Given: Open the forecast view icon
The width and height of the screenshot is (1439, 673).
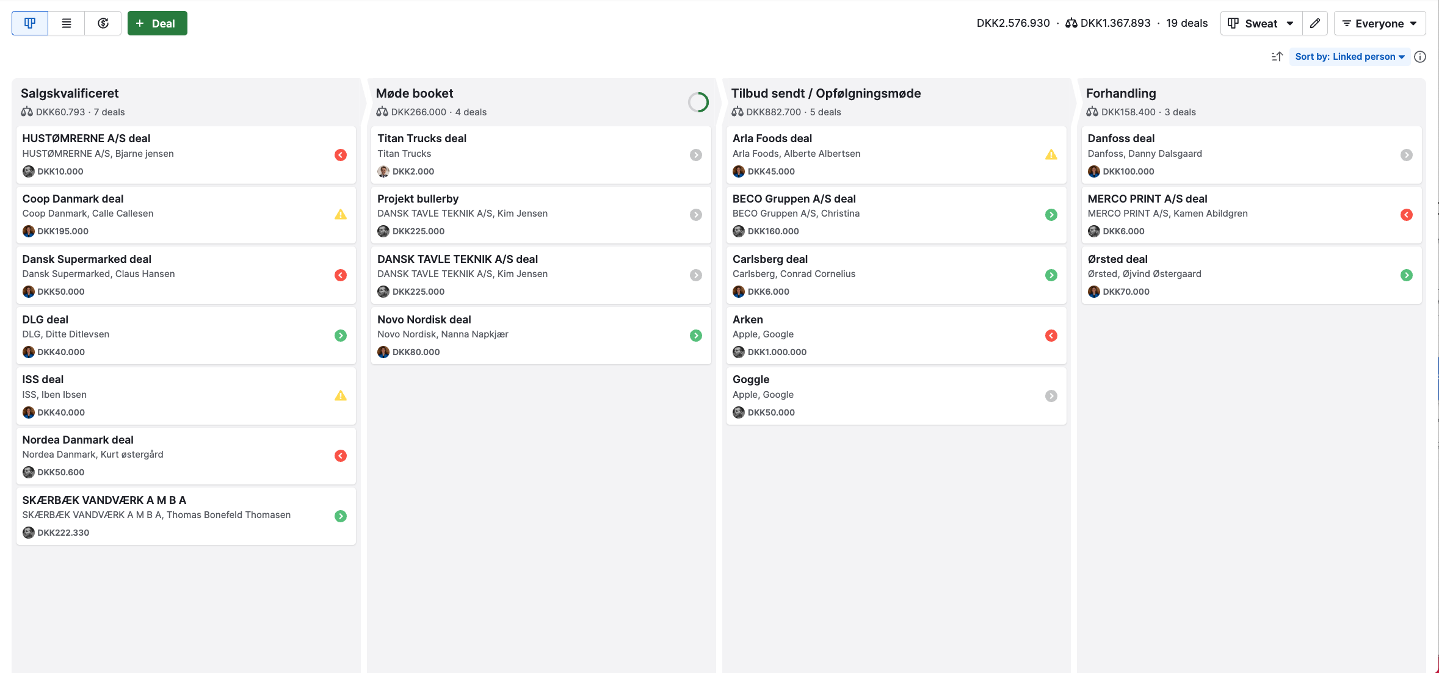Looking at the screenshot, I should [103, 23].
